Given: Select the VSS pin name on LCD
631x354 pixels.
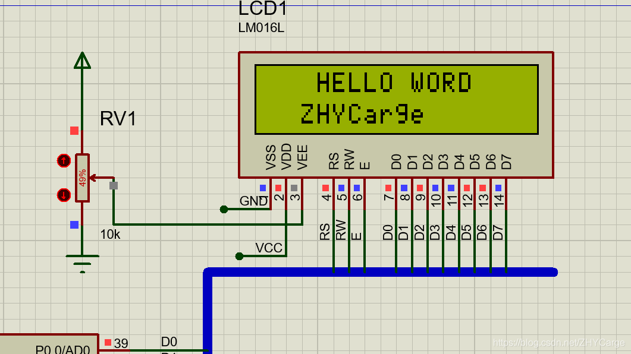Looking at the screenshot, I should 271,157.
